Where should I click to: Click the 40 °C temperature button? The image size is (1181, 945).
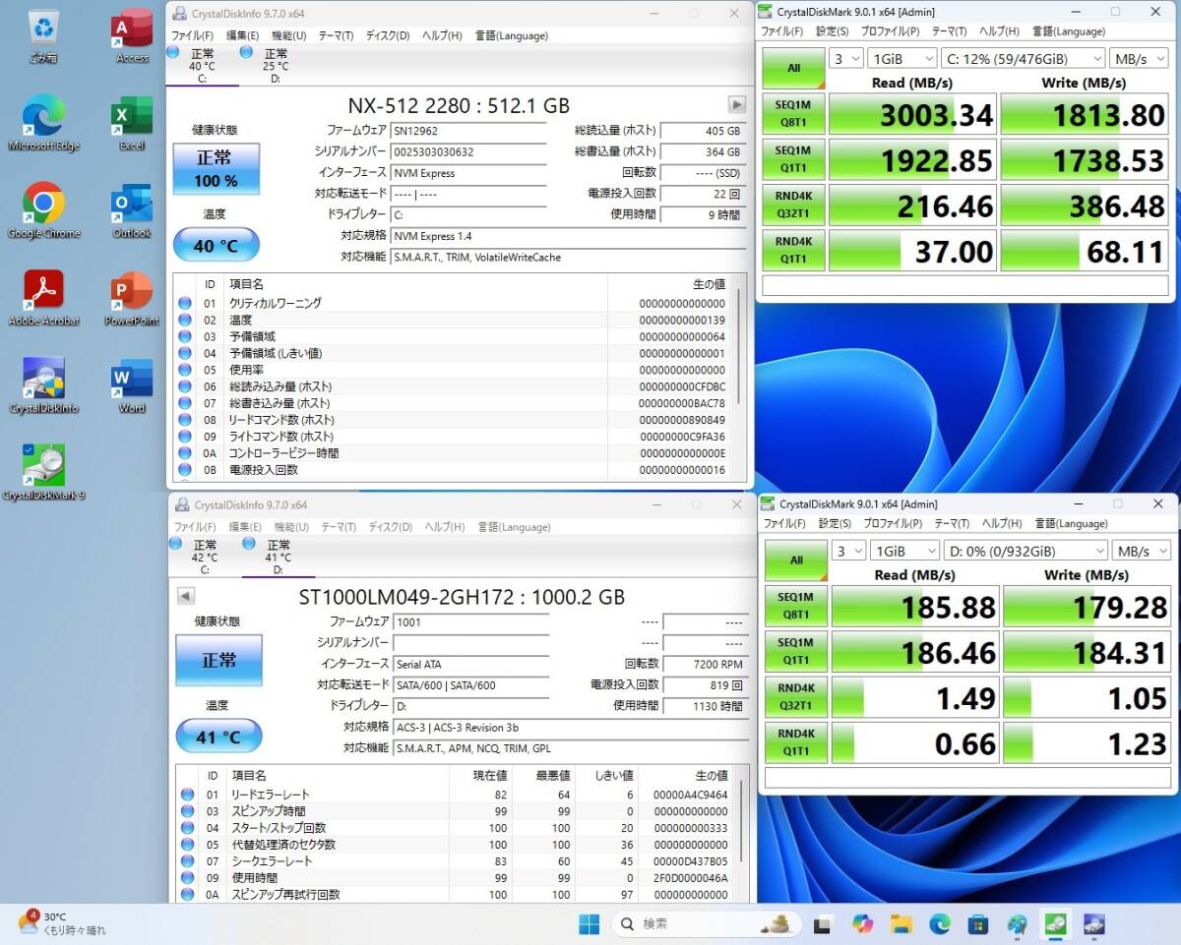pos(216,245)
